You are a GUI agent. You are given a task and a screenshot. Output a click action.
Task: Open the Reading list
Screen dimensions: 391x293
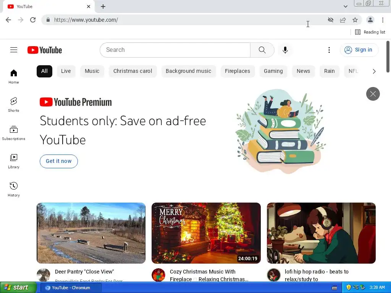pos(370,32)
